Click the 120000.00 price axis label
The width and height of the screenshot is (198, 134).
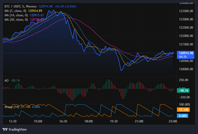[186, 69]
